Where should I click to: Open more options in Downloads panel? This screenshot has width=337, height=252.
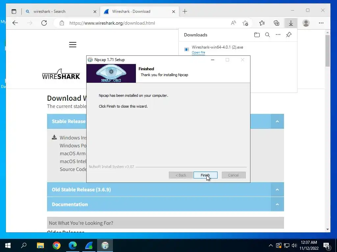(278, 34)
